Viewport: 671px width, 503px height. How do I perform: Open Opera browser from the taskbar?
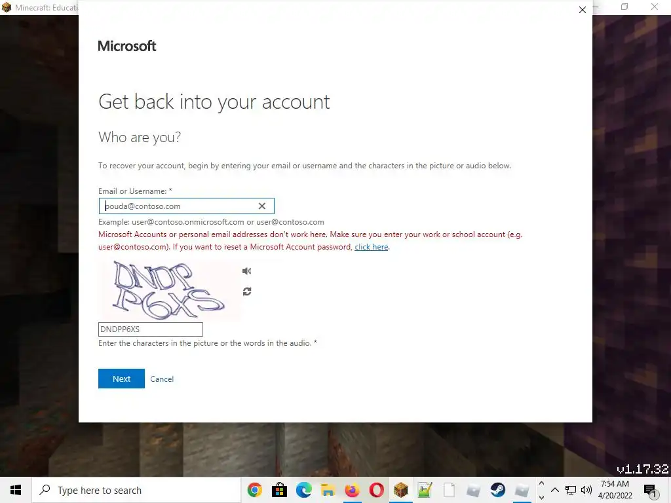[x=377, y=490]
